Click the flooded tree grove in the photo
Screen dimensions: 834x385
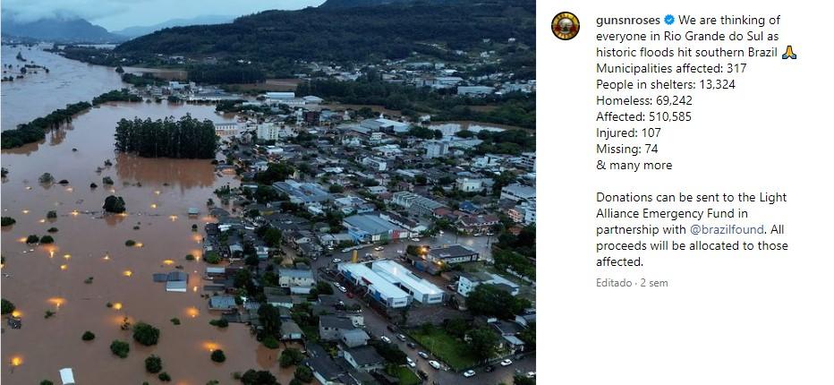(x=166, y=137)
